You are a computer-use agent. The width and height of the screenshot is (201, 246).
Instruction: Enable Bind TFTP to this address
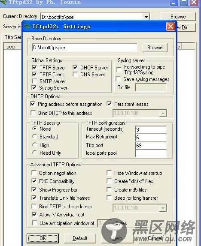(34, 206)
